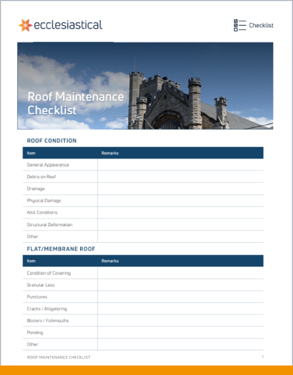The width and height of the screenshot is (293, 375).
Task: Click the ROOF CONDITION section heading
Action: pyautogui.click(x=52, y=141)
